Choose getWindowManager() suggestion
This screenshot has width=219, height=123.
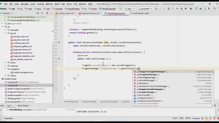(x=173, y=80)
